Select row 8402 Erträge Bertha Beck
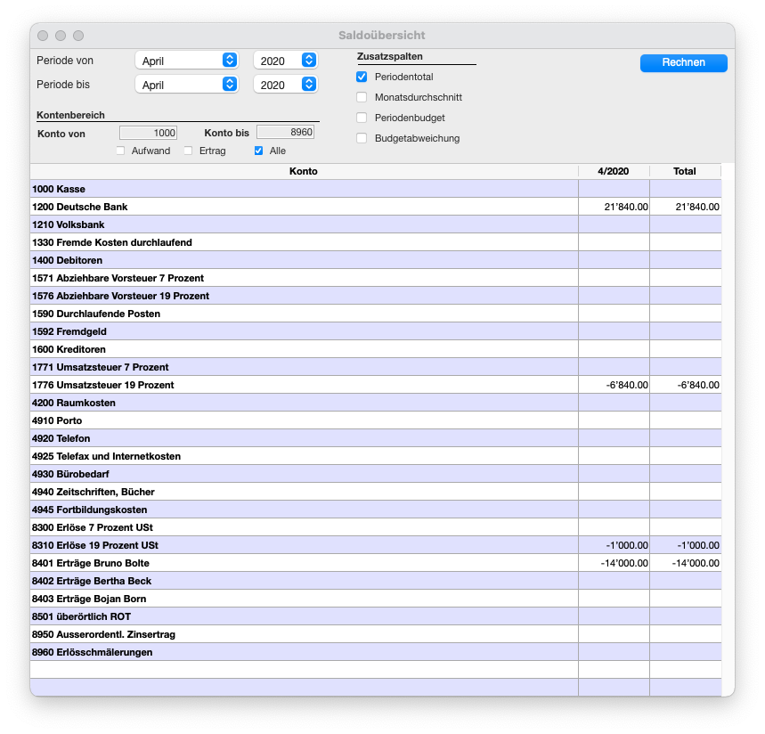This screenshot has width=765, height=734. click(376, 581)
